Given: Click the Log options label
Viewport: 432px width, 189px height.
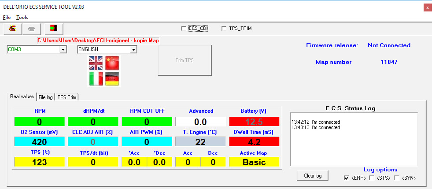Looking at the screenshot, I should click(x=380, y=170).
